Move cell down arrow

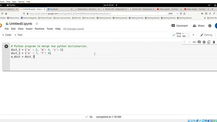189,42
